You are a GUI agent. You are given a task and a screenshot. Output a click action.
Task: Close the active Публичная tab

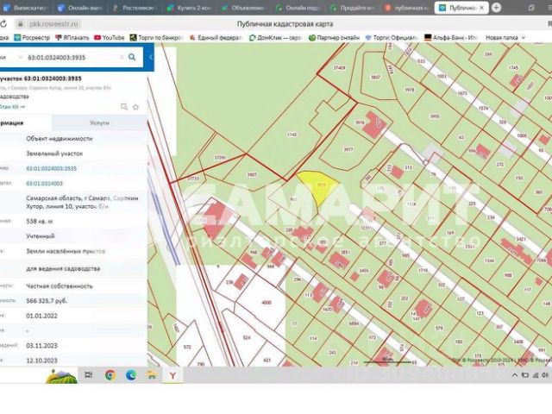point(481,8)
